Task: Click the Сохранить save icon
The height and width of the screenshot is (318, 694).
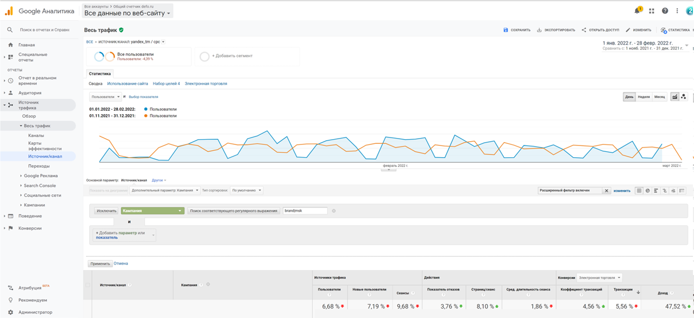Action: [506, 30]
